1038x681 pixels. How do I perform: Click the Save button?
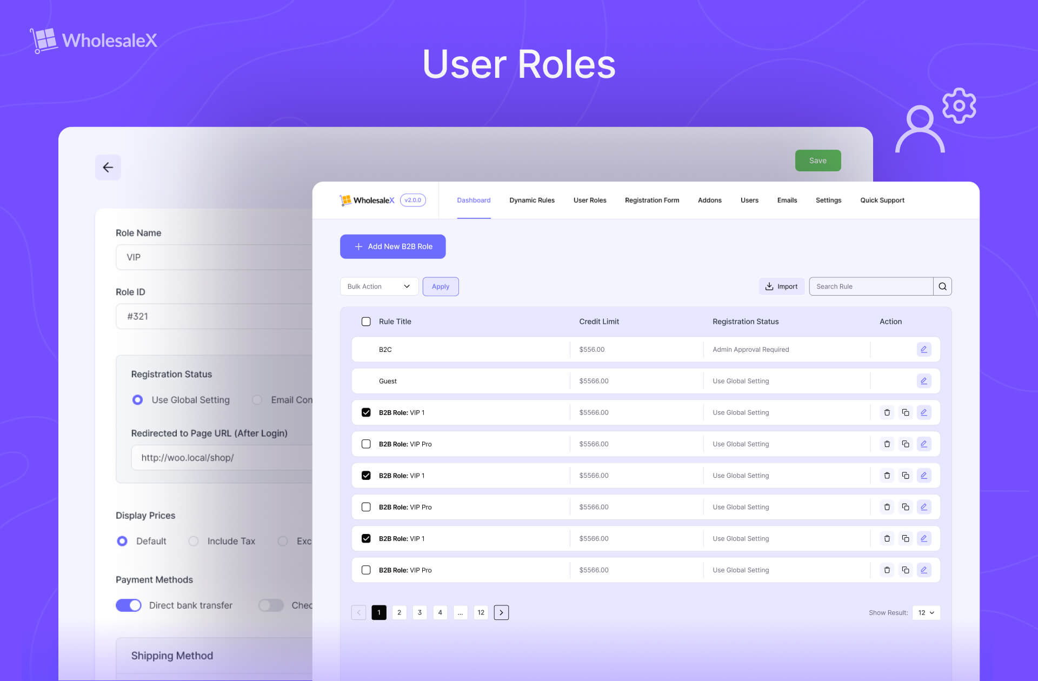pos(817,159)
